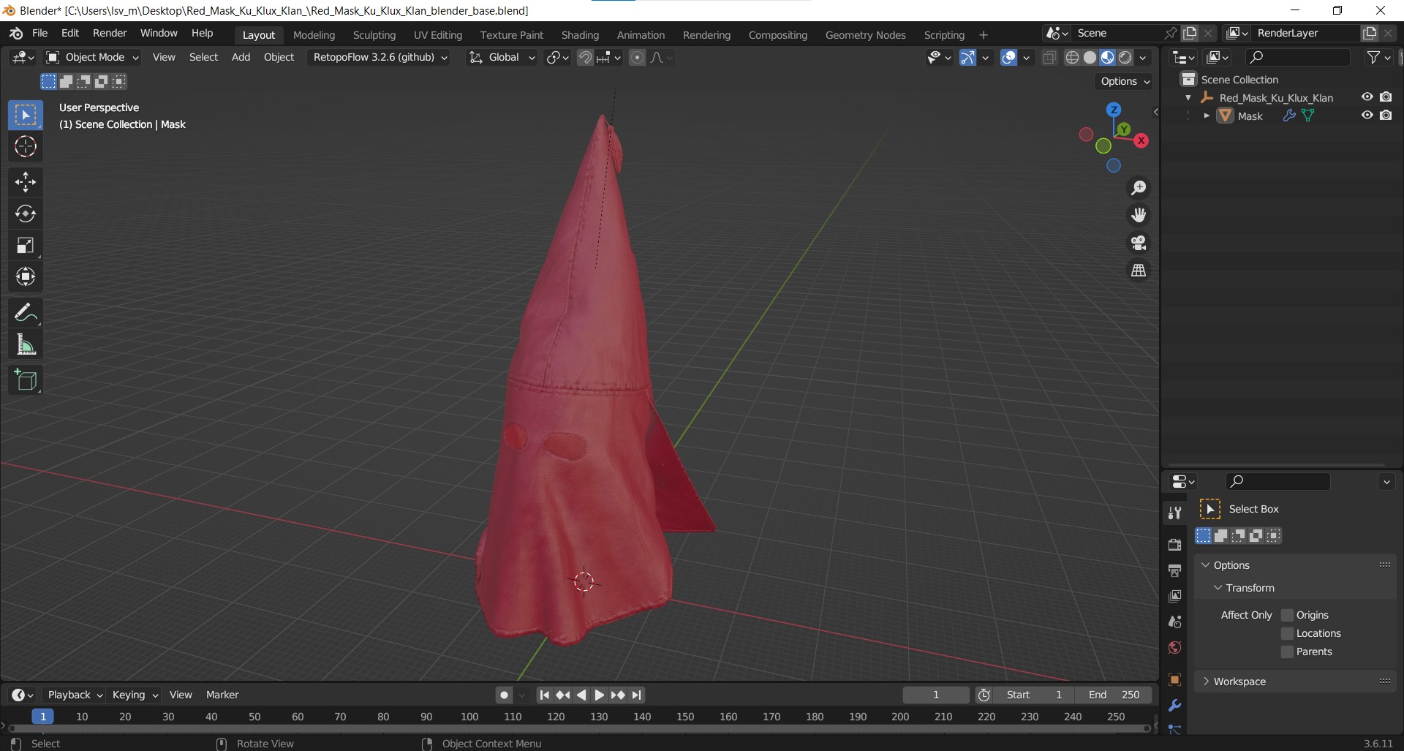Select the Annotate tool
Image resolution: width=1404 pixels, height=751 pixels.
point(26,313)
